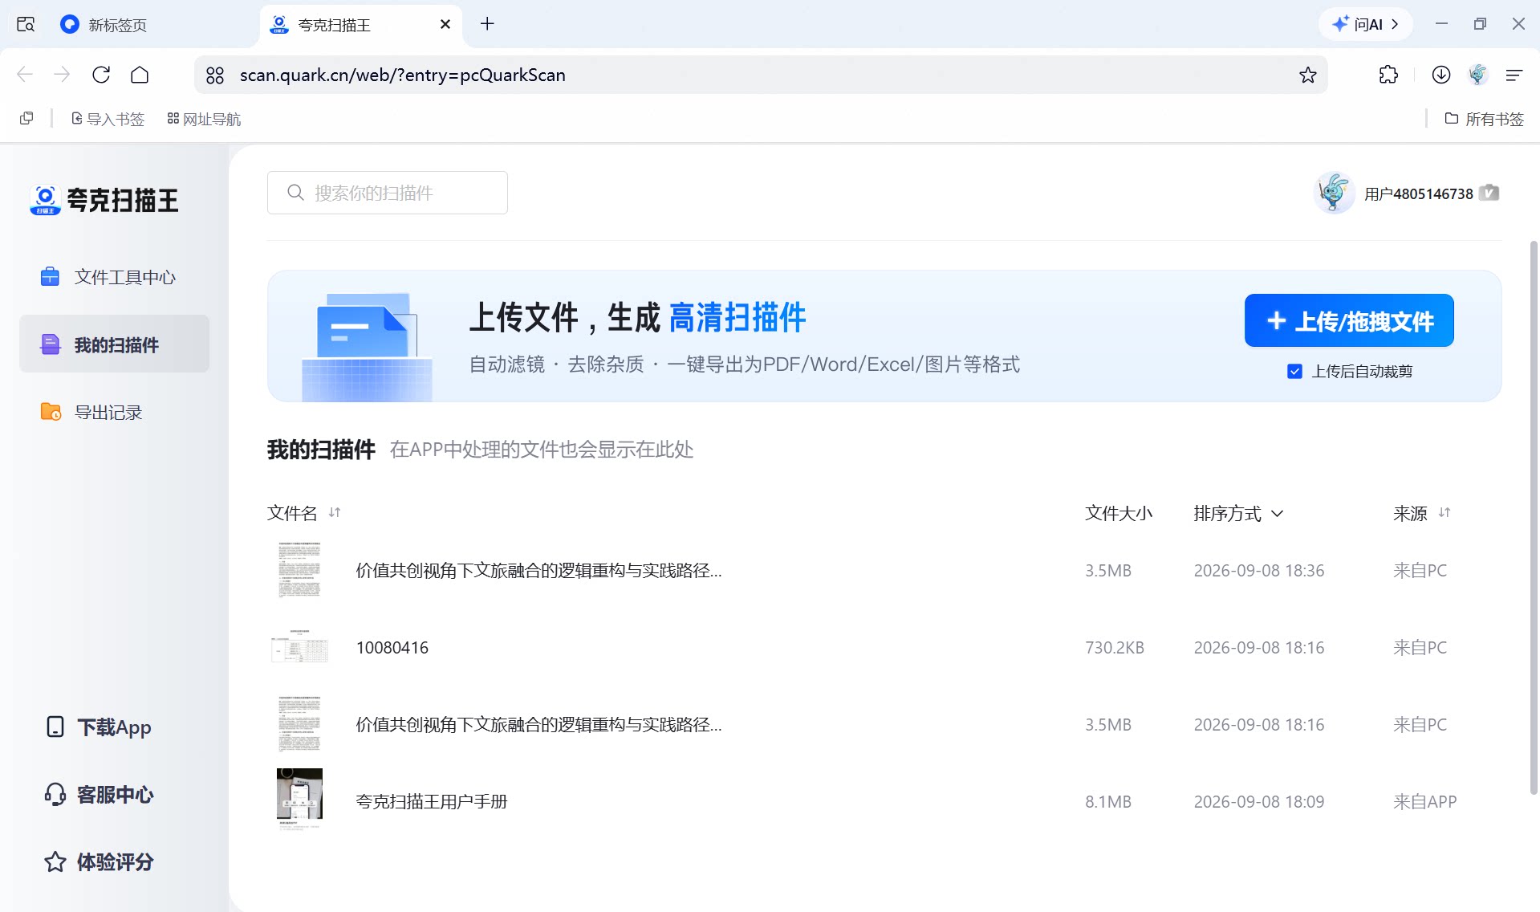1540x912 pixels.
Task: Open the 价值共创 file dated 18:16
Action: [538, 725]
